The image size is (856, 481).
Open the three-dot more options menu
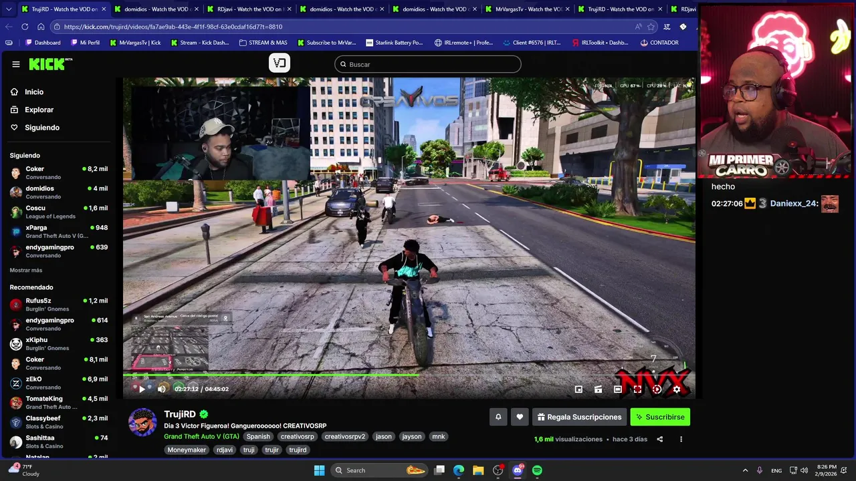[681, 440]
